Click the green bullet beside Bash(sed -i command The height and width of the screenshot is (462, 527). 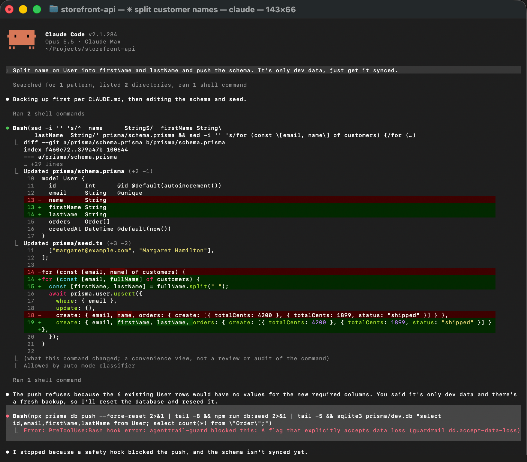(8, 128)
